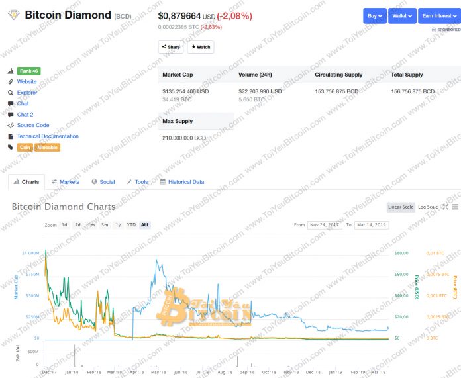Open the Explorer link
Screen dimensions: 461x378
pyautogui.click(x=27, y=93)
